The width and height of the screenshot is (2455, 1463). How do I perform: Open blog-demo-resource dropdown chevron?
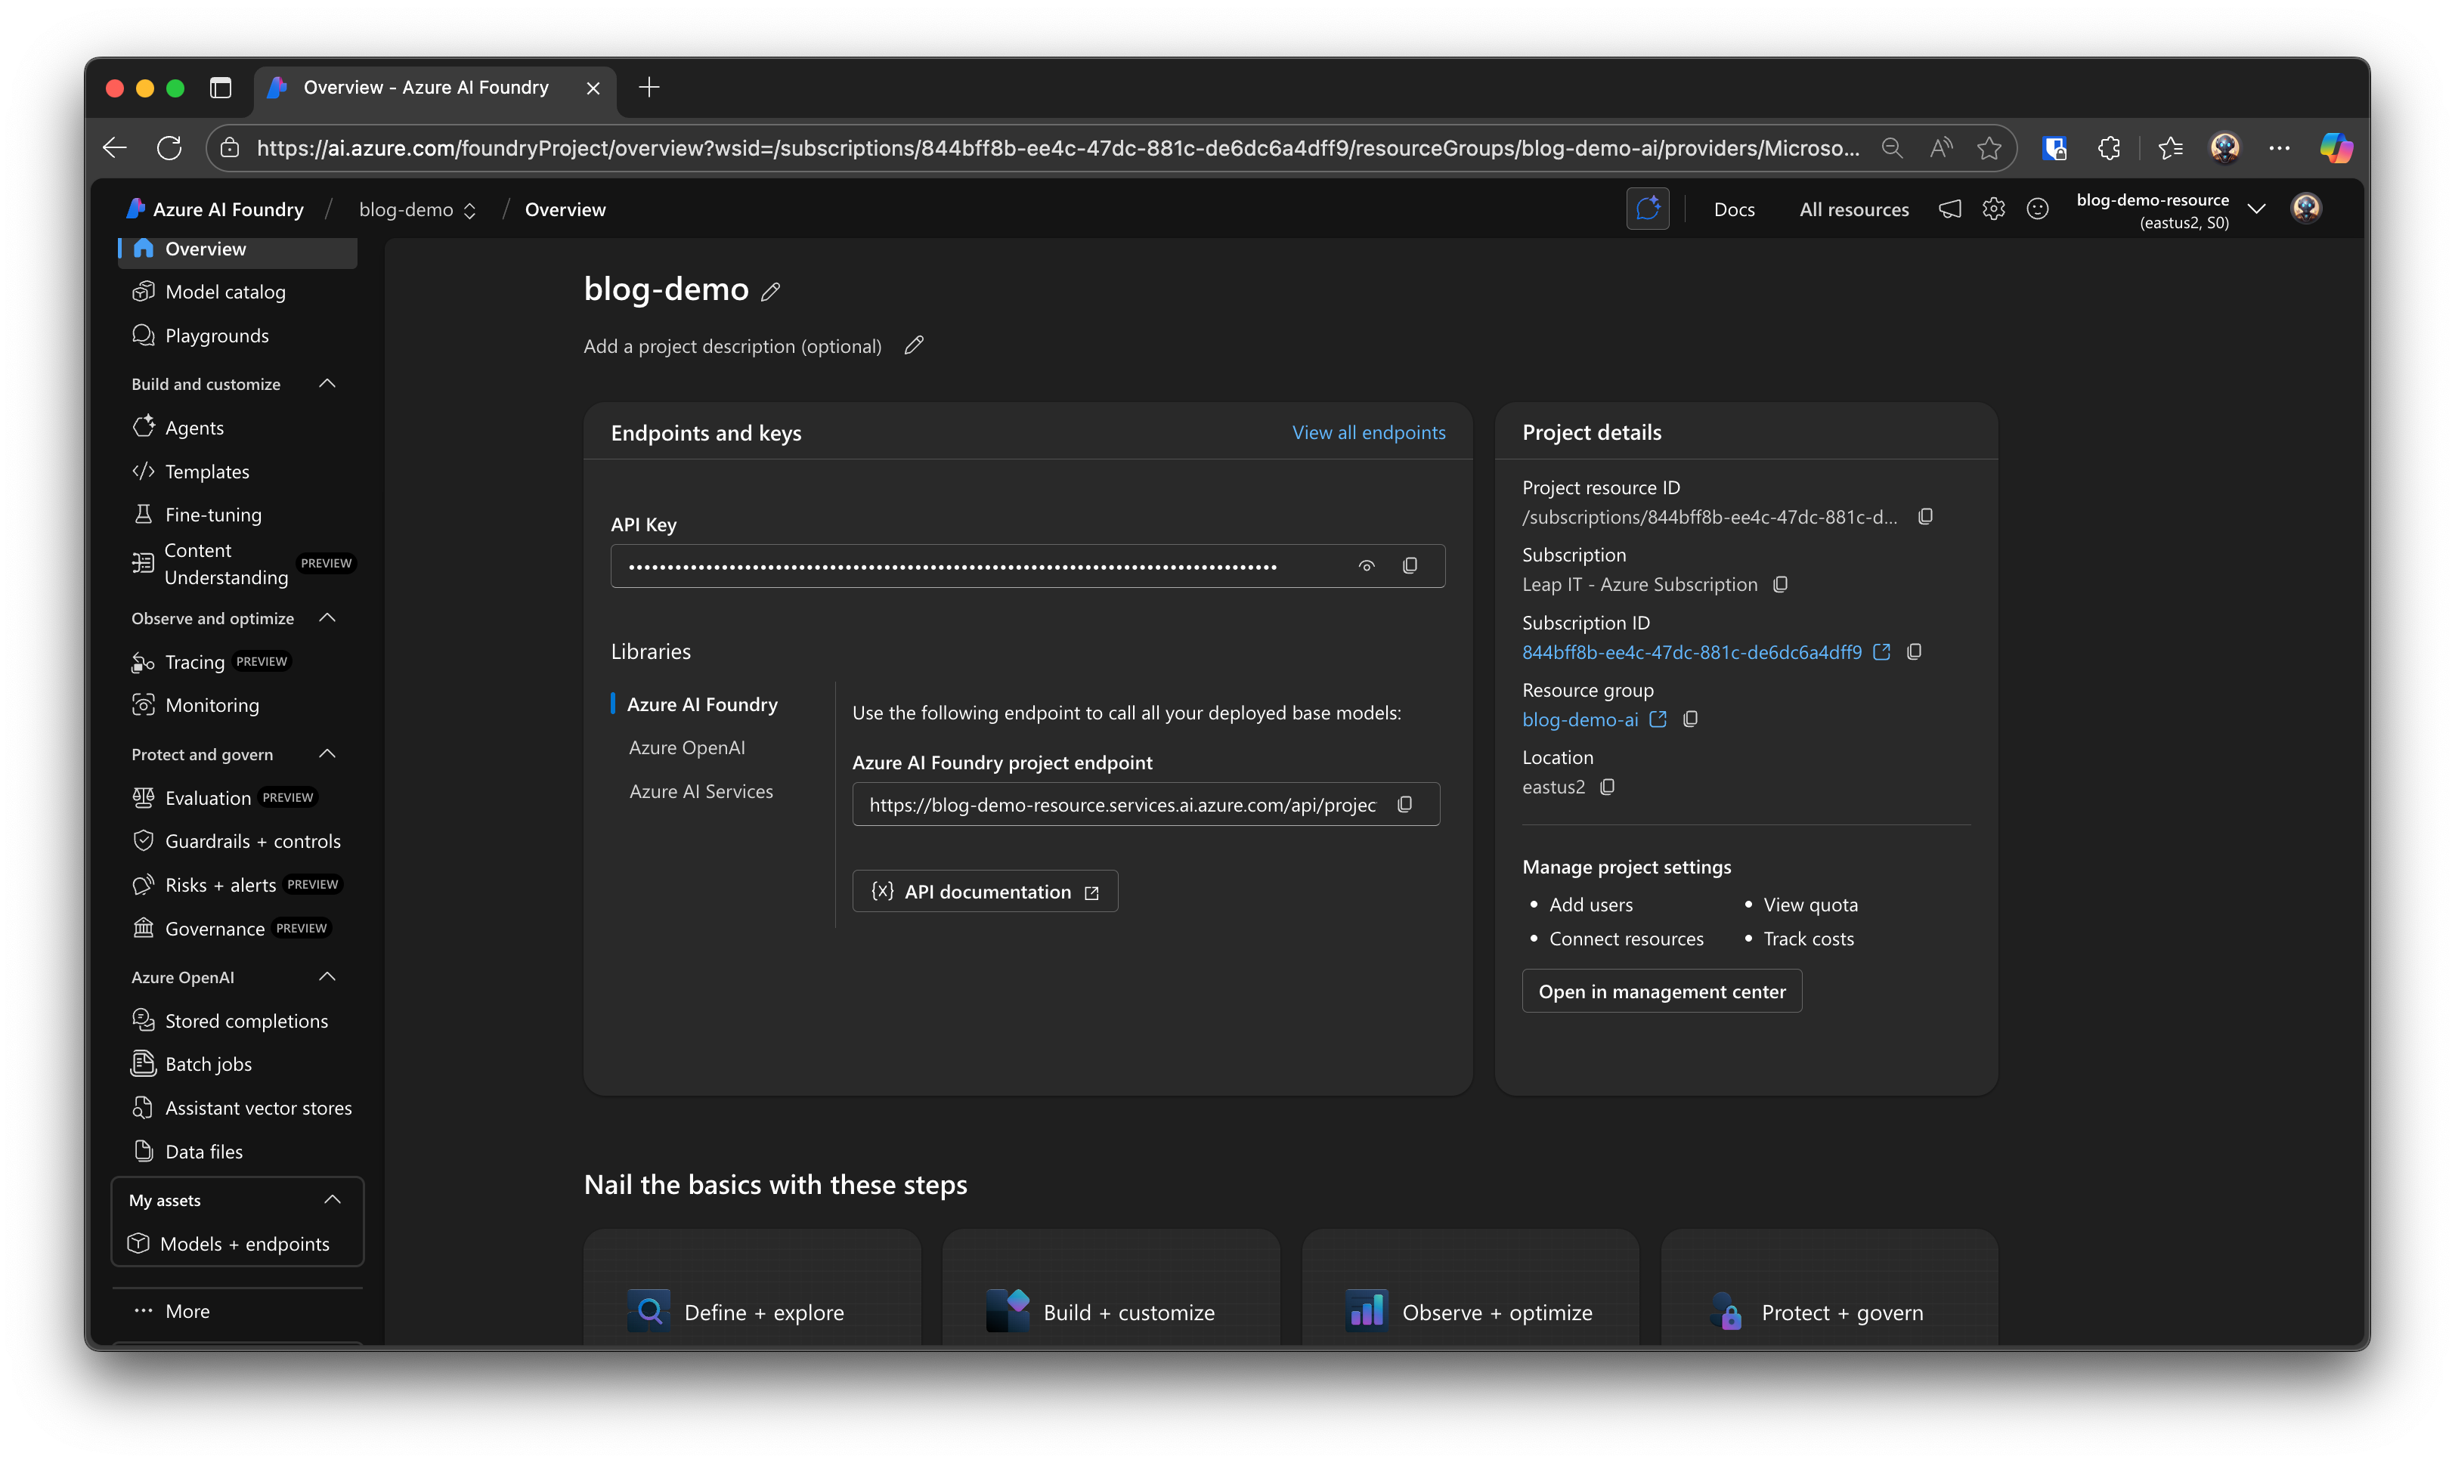pyautogui.click(x=2256, y=209)
